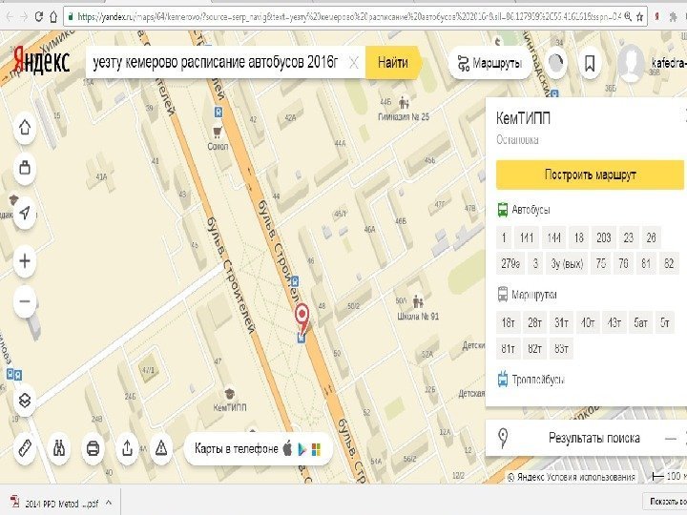Select bus route 1
Screen dimensions: 687x515
pyautogui.click(x=504, y=237)
